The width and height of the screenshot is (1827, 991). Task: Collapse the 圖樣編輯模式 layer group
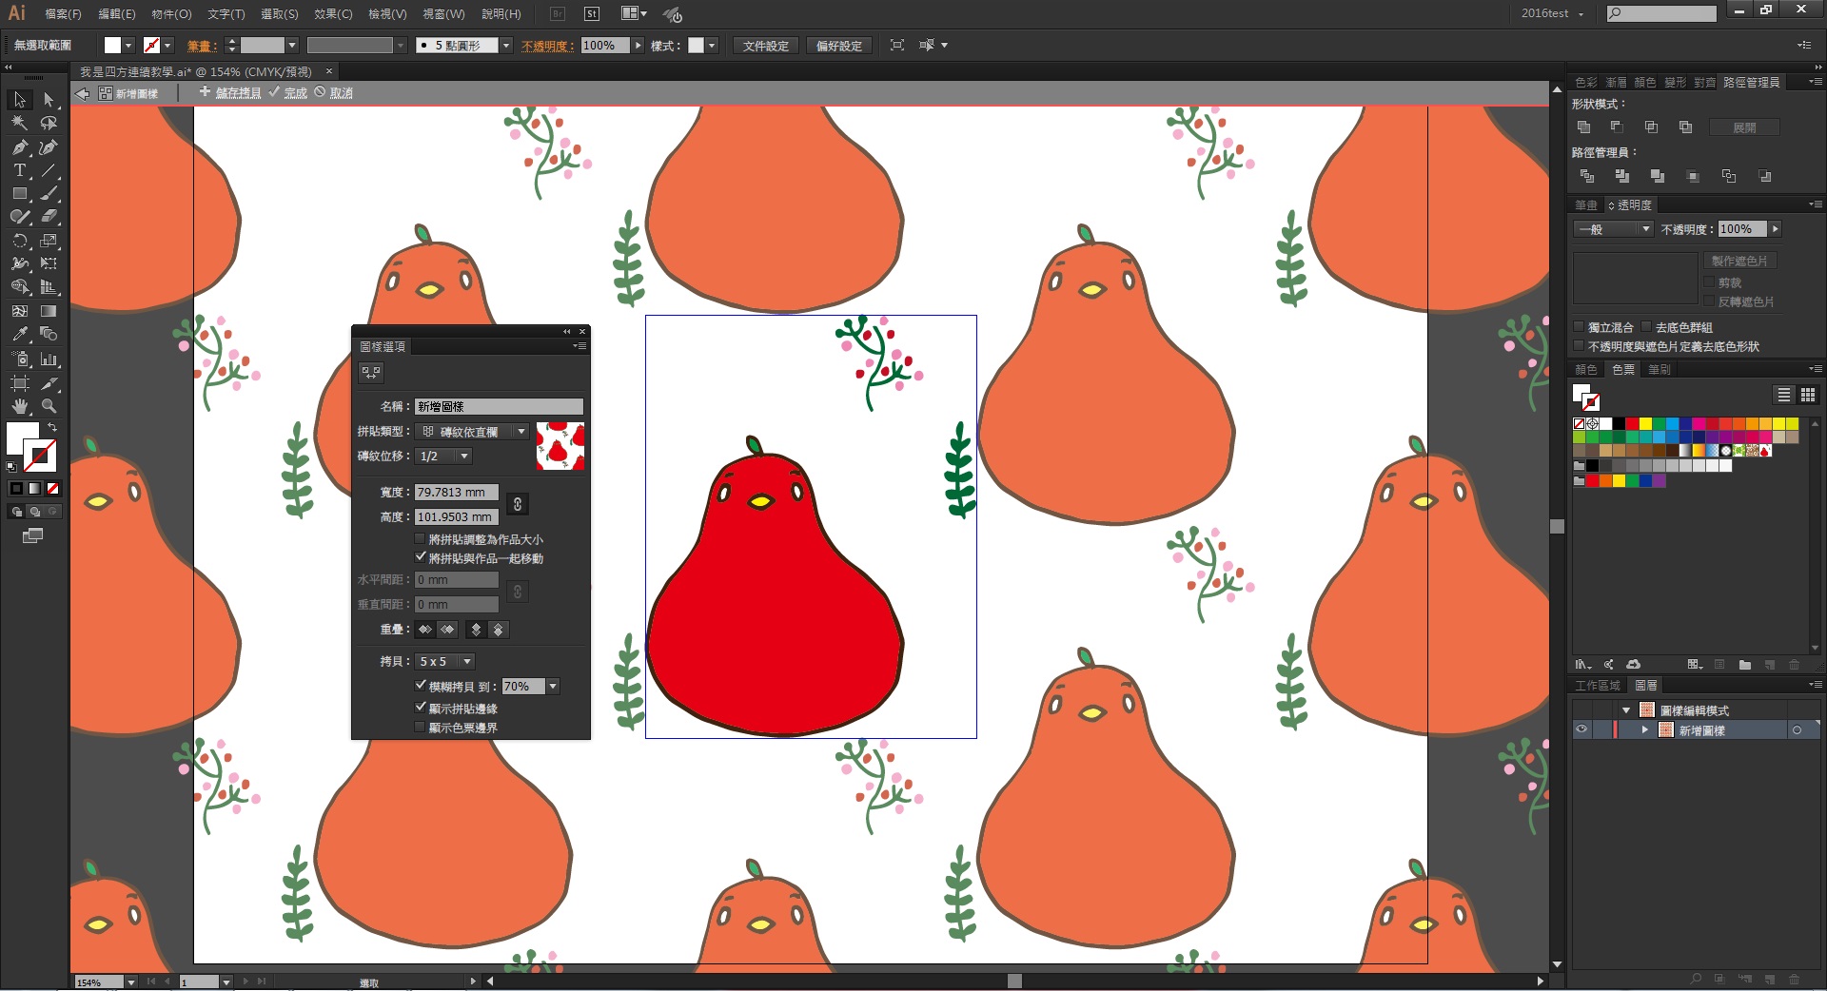click(x=1626, y=710)
